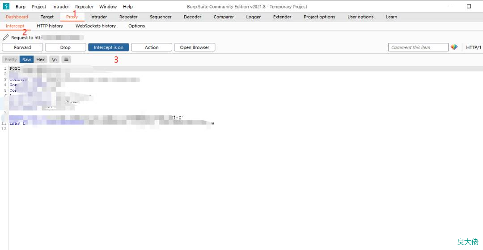483x250 pixels.
Task: Open the Decoder tab
Action: coord(192,17)
